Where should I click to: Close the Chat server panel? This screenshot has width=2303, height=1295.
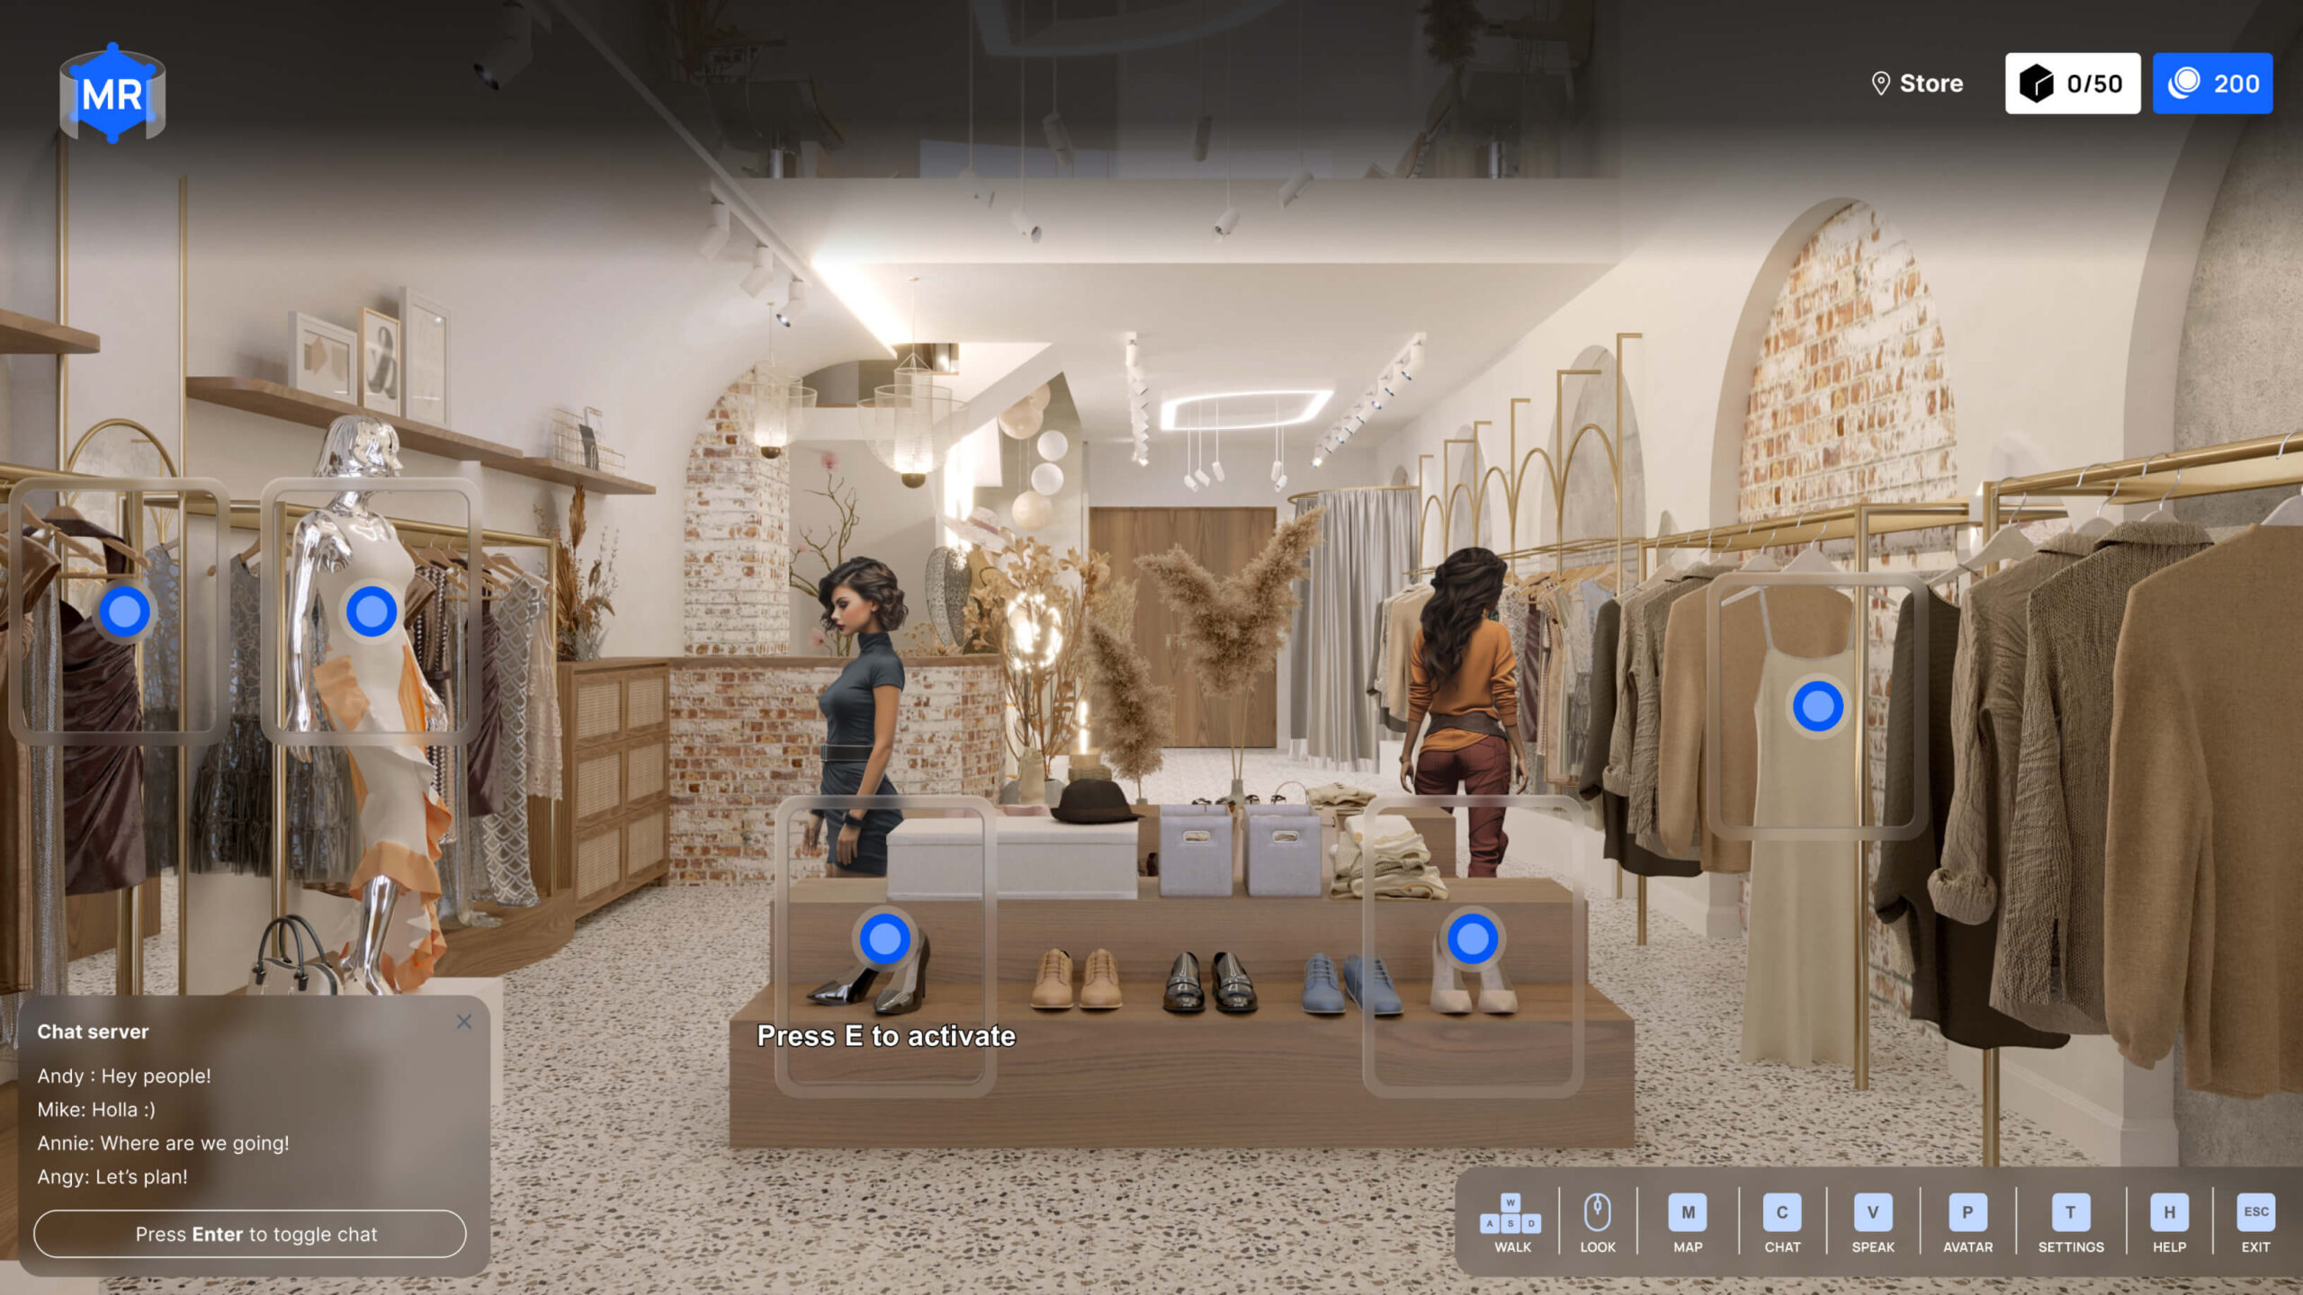463,1022
